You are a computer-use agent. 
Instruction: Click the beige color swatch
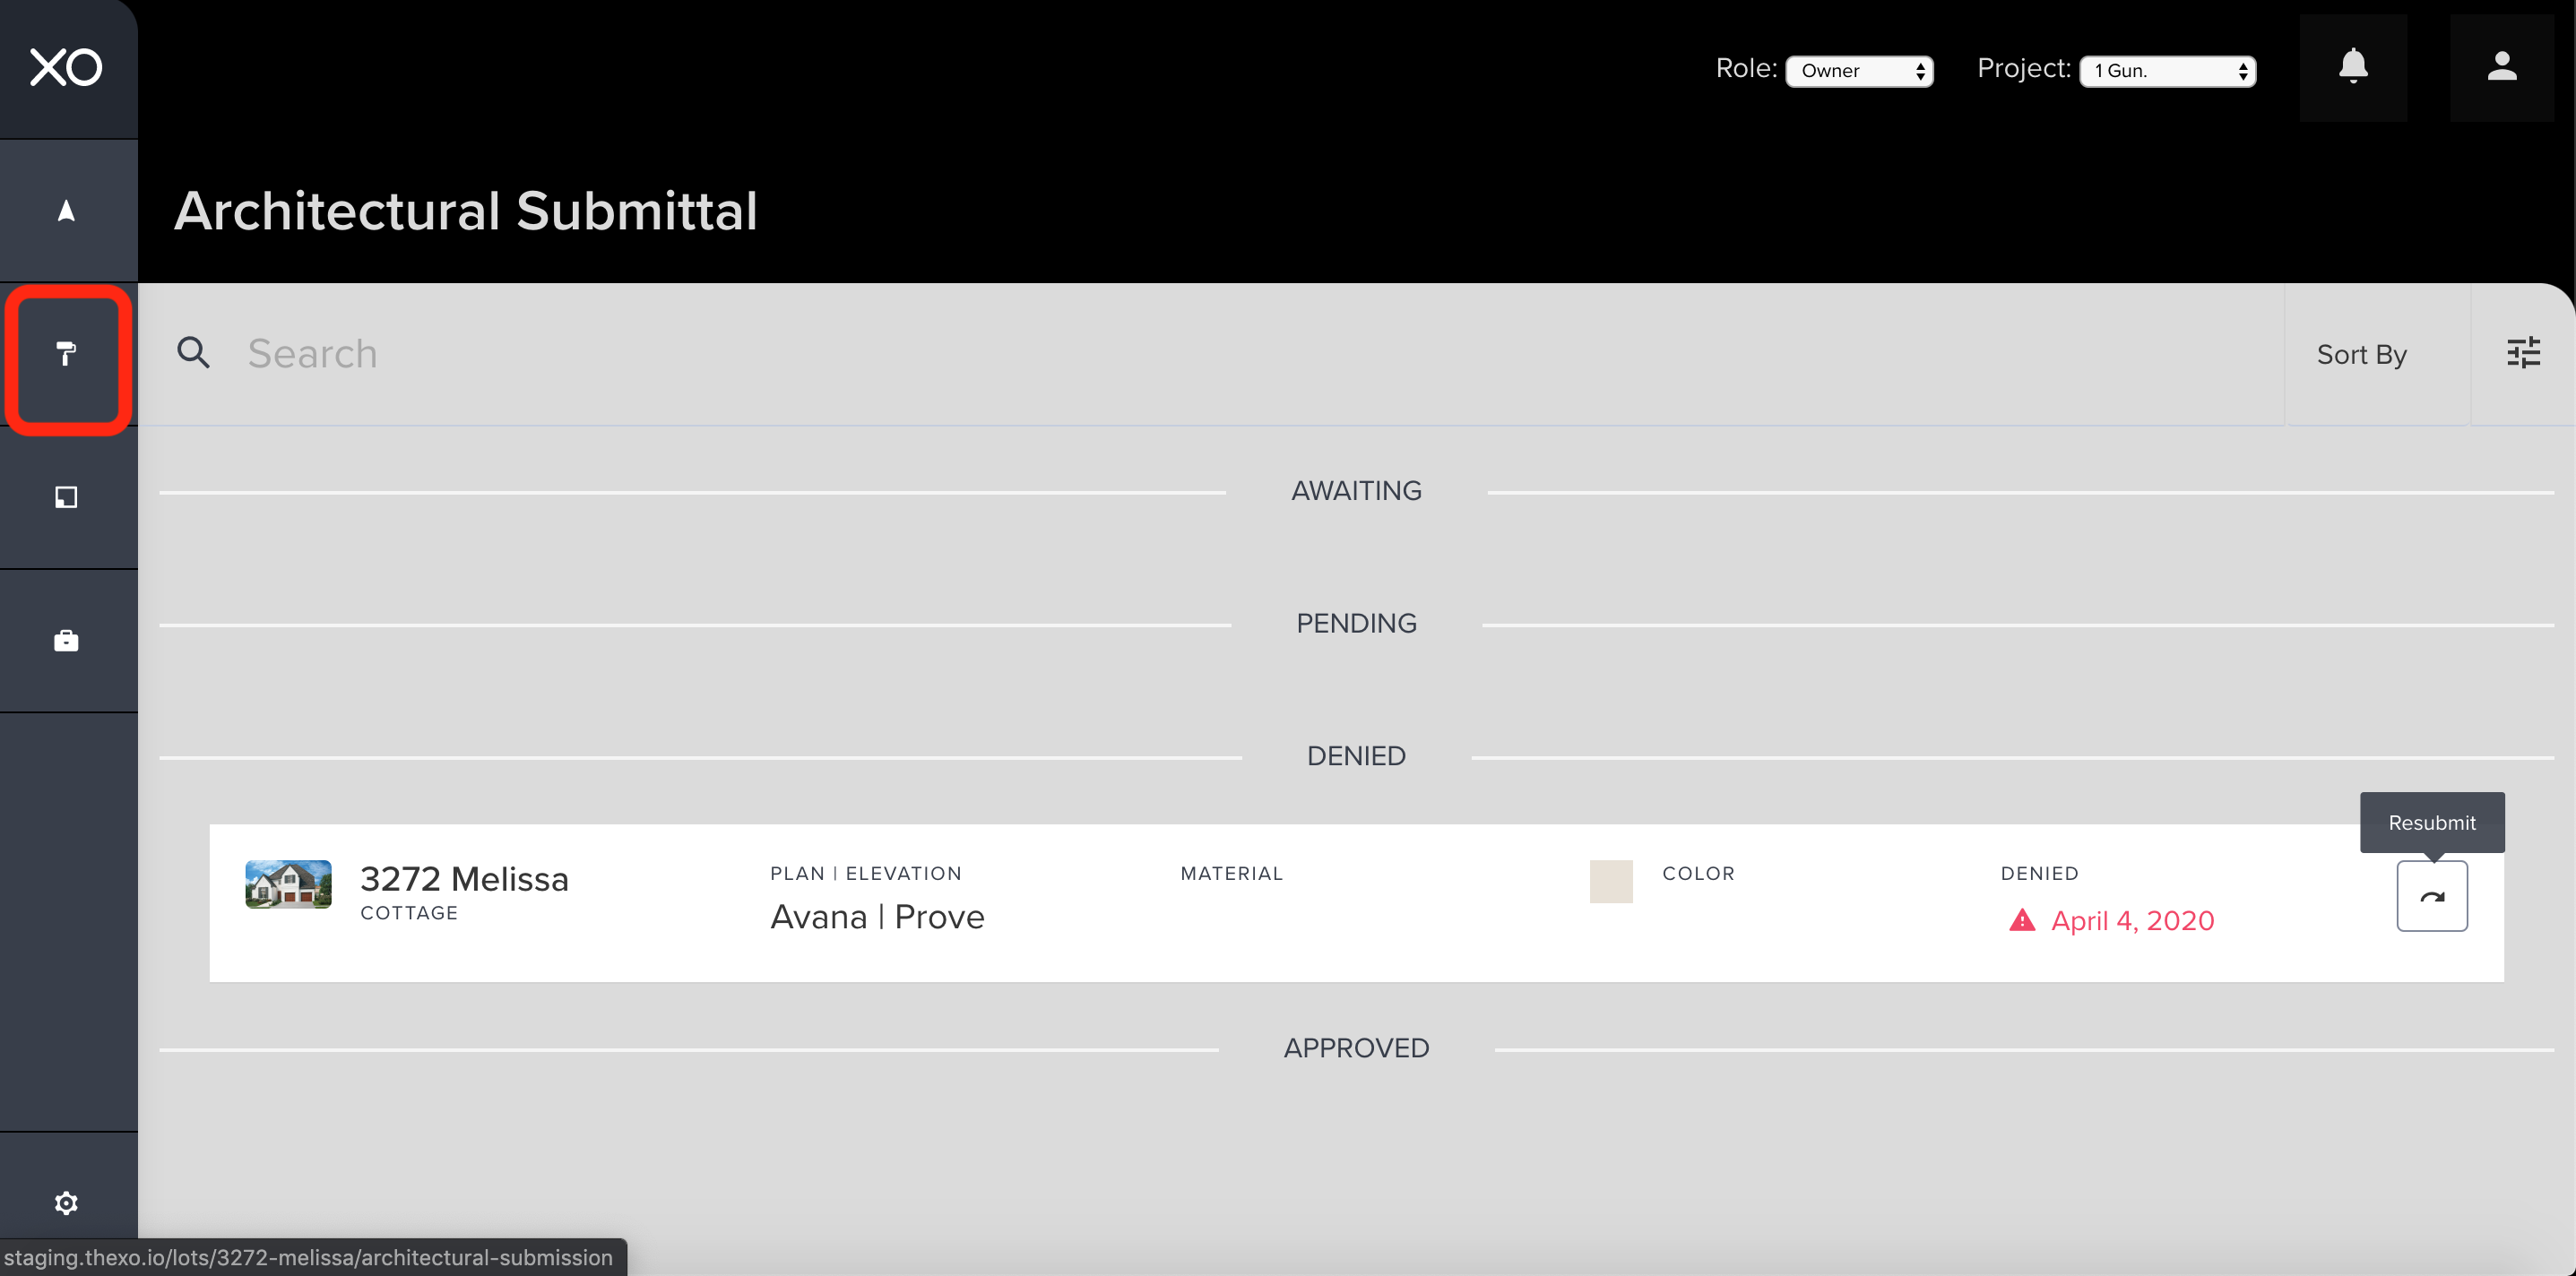[1610, 881]
